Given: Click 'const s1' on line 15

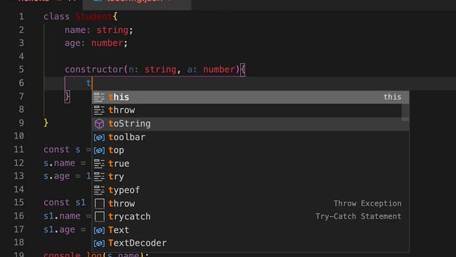Looking at the screenshot, I should pyautogui.click(x=65, y=203).
